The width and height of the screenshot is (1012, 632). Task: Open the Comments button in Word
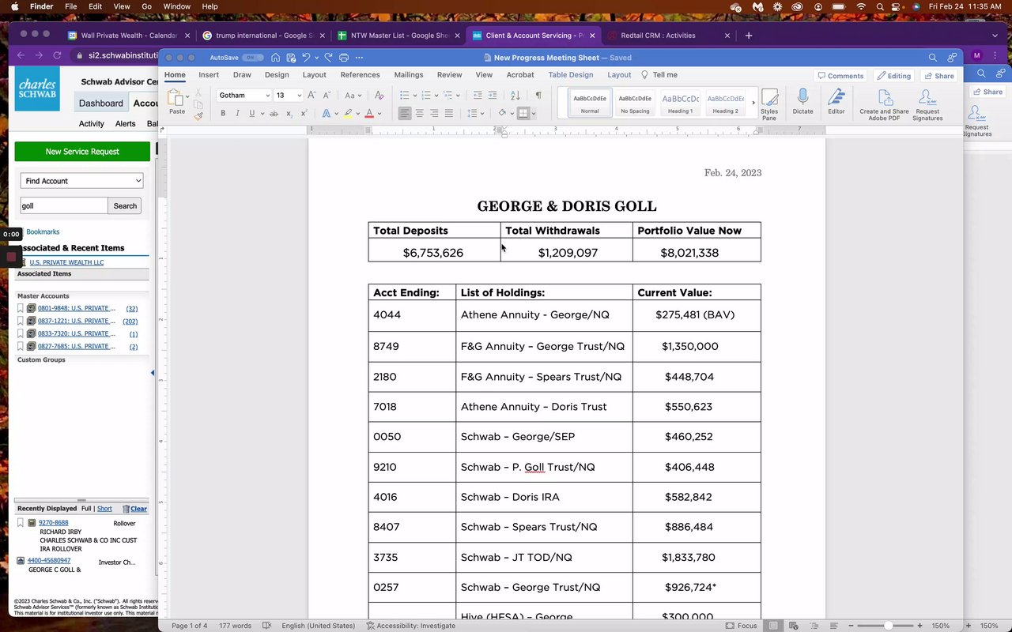click(x=840, y=76)
